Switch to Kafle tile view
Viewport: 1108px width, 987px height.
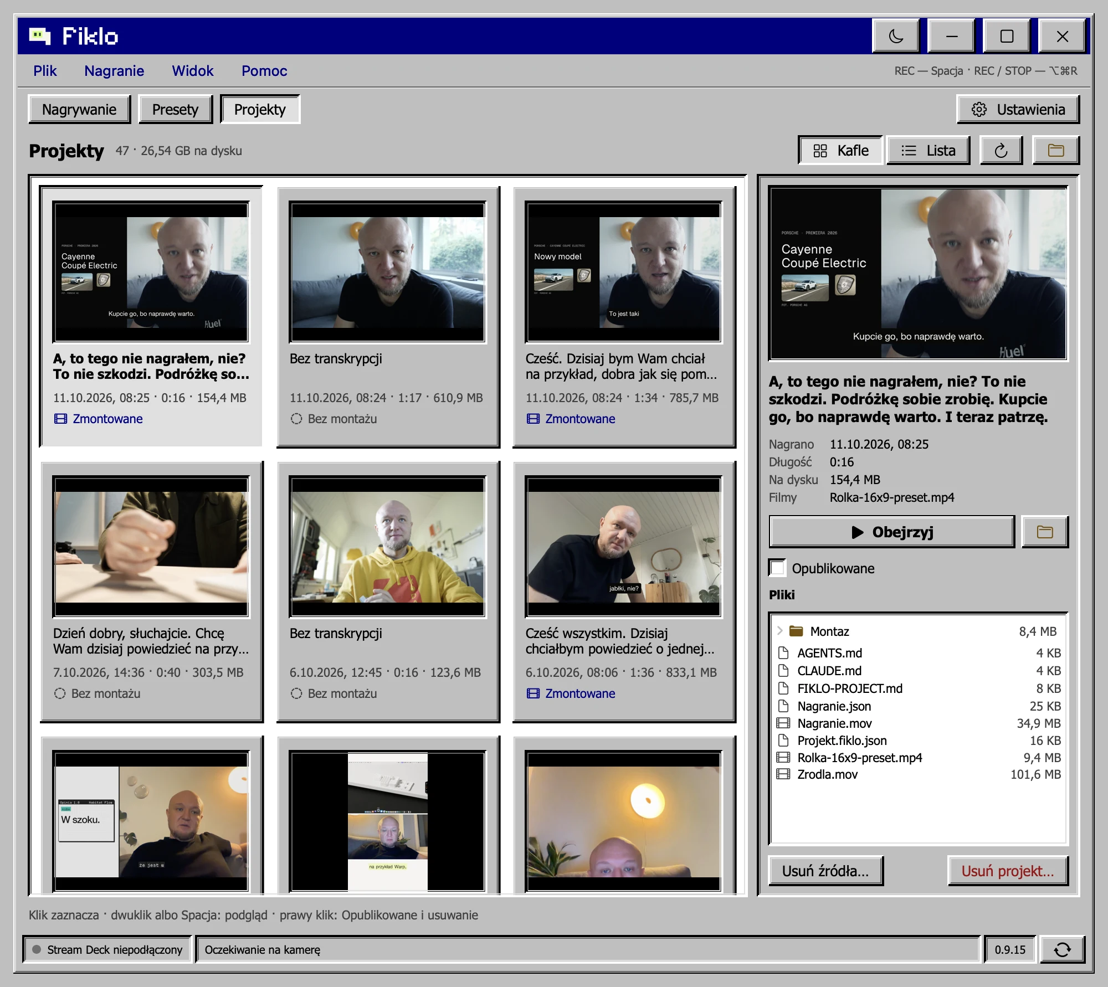tap(840, 151)
